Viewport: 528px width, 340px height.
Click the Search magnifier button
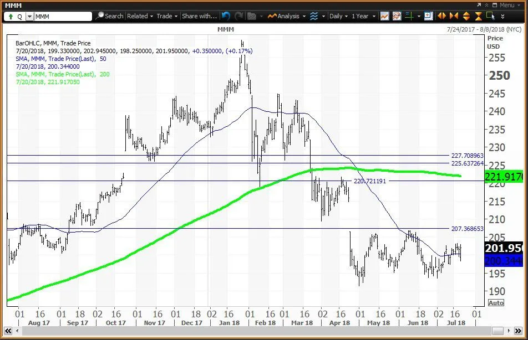coord(100,16)
